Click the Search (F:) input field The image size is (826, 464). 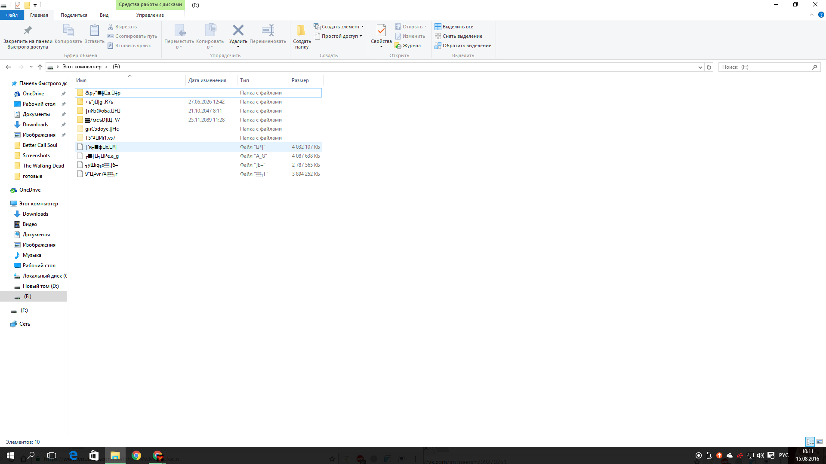coord(766,67)
